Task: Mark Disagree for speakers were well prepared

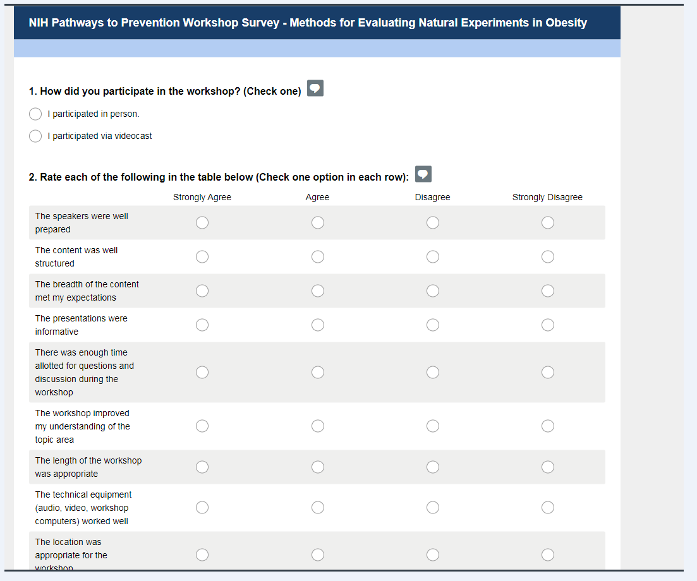Action: tap(433, 223)
